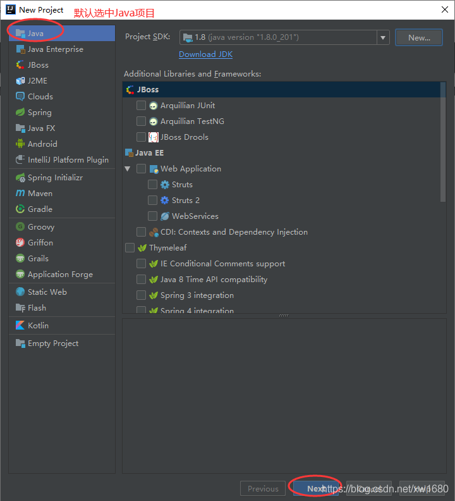This screenshot has width=455, height=501.
Task: Check the JBoss Drools checkbox
Action: [x=141, y=137]
